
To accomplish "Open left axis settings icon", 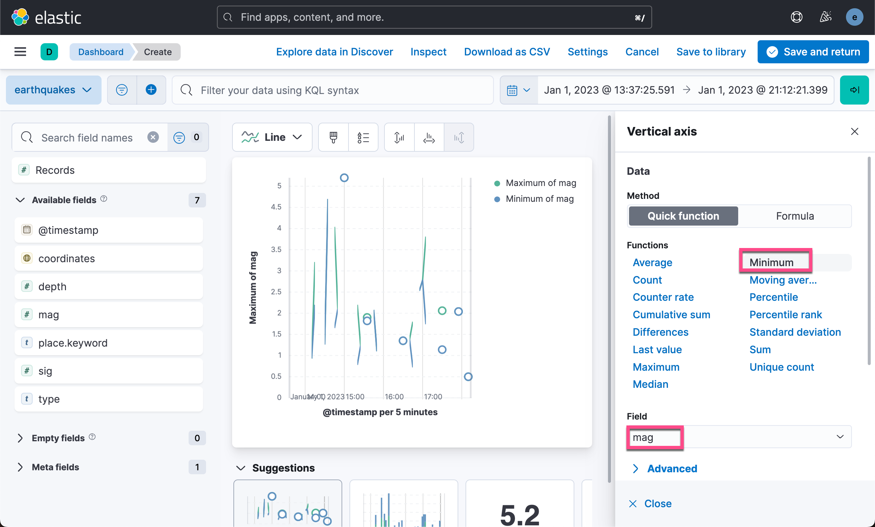I will point(399,138).
